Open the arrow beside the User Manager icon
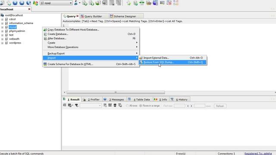 point(79,3)
